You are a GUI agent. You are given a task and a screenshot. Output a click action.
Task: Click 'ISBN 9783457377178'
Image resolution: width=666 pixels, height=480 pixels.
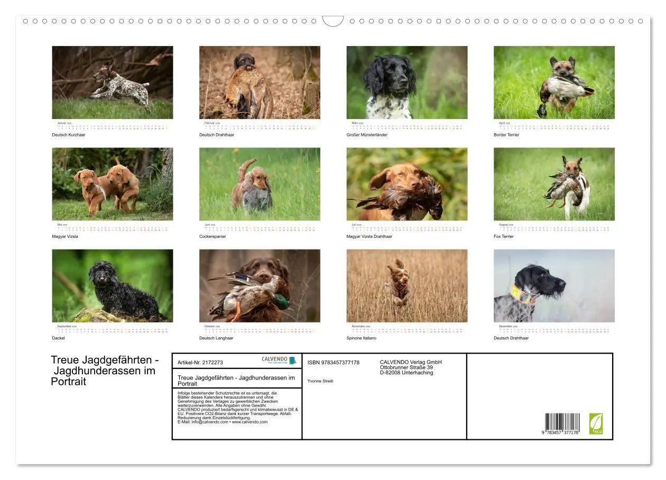pos(334,363)
